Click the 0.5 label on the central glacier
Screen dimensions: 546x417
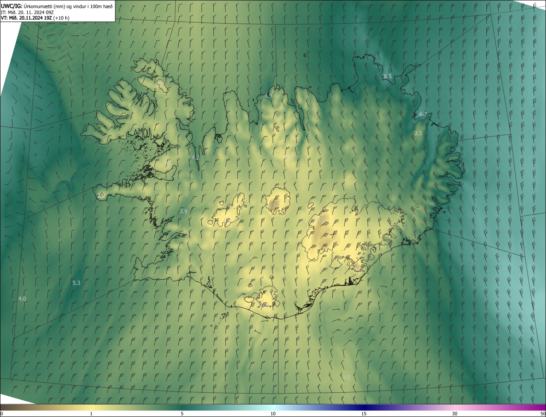click(273, 206)
